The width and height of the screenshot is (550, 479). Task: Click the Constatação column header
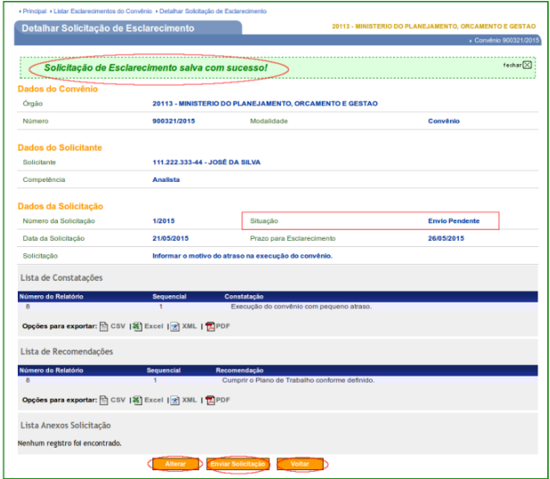(x=244, y=296)
